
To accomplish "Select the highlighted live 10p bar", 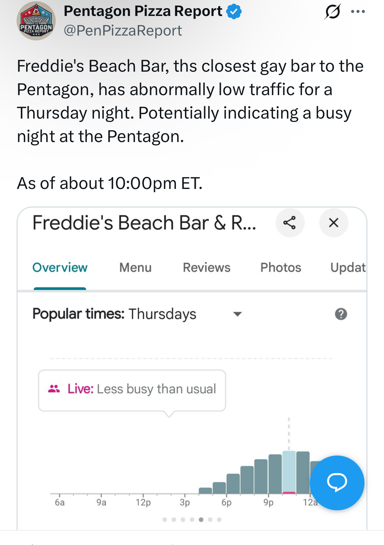I will tap(289, 472).
